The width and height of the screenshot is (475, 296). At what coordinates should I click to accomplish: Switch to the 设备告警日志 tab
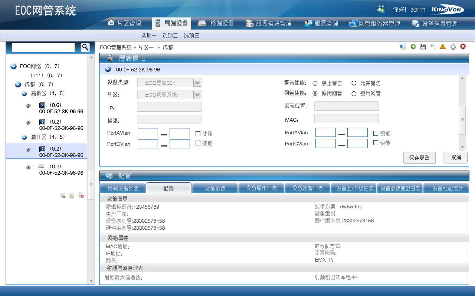307,188
